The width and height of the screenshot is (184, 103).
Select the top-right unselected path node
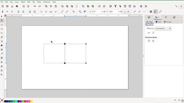click(86, 44)
